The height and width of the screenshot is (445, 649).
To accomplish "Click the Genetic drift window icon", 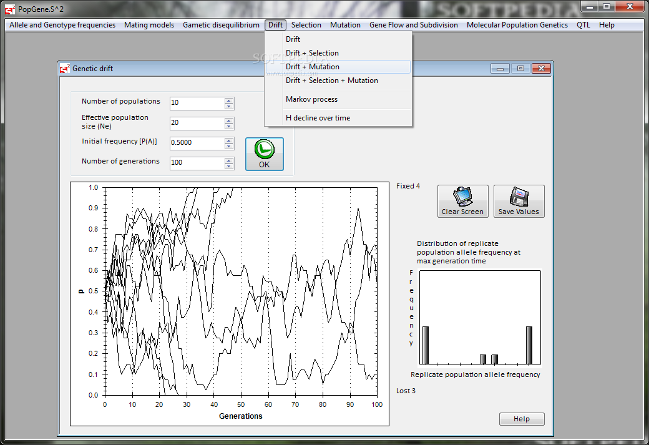I will pyautogui.click(x=64, y=68).
